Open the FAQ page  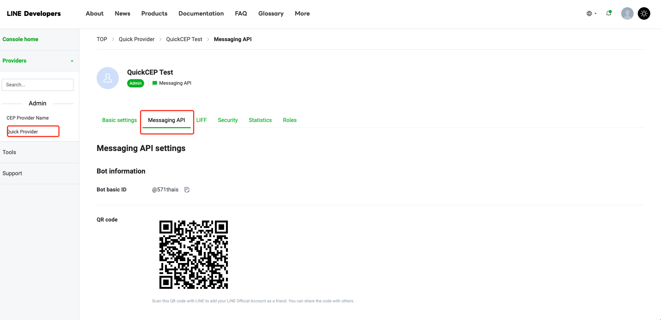tap(241, 13)
